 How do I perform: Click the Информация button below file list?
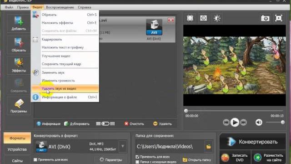point(49,124)
